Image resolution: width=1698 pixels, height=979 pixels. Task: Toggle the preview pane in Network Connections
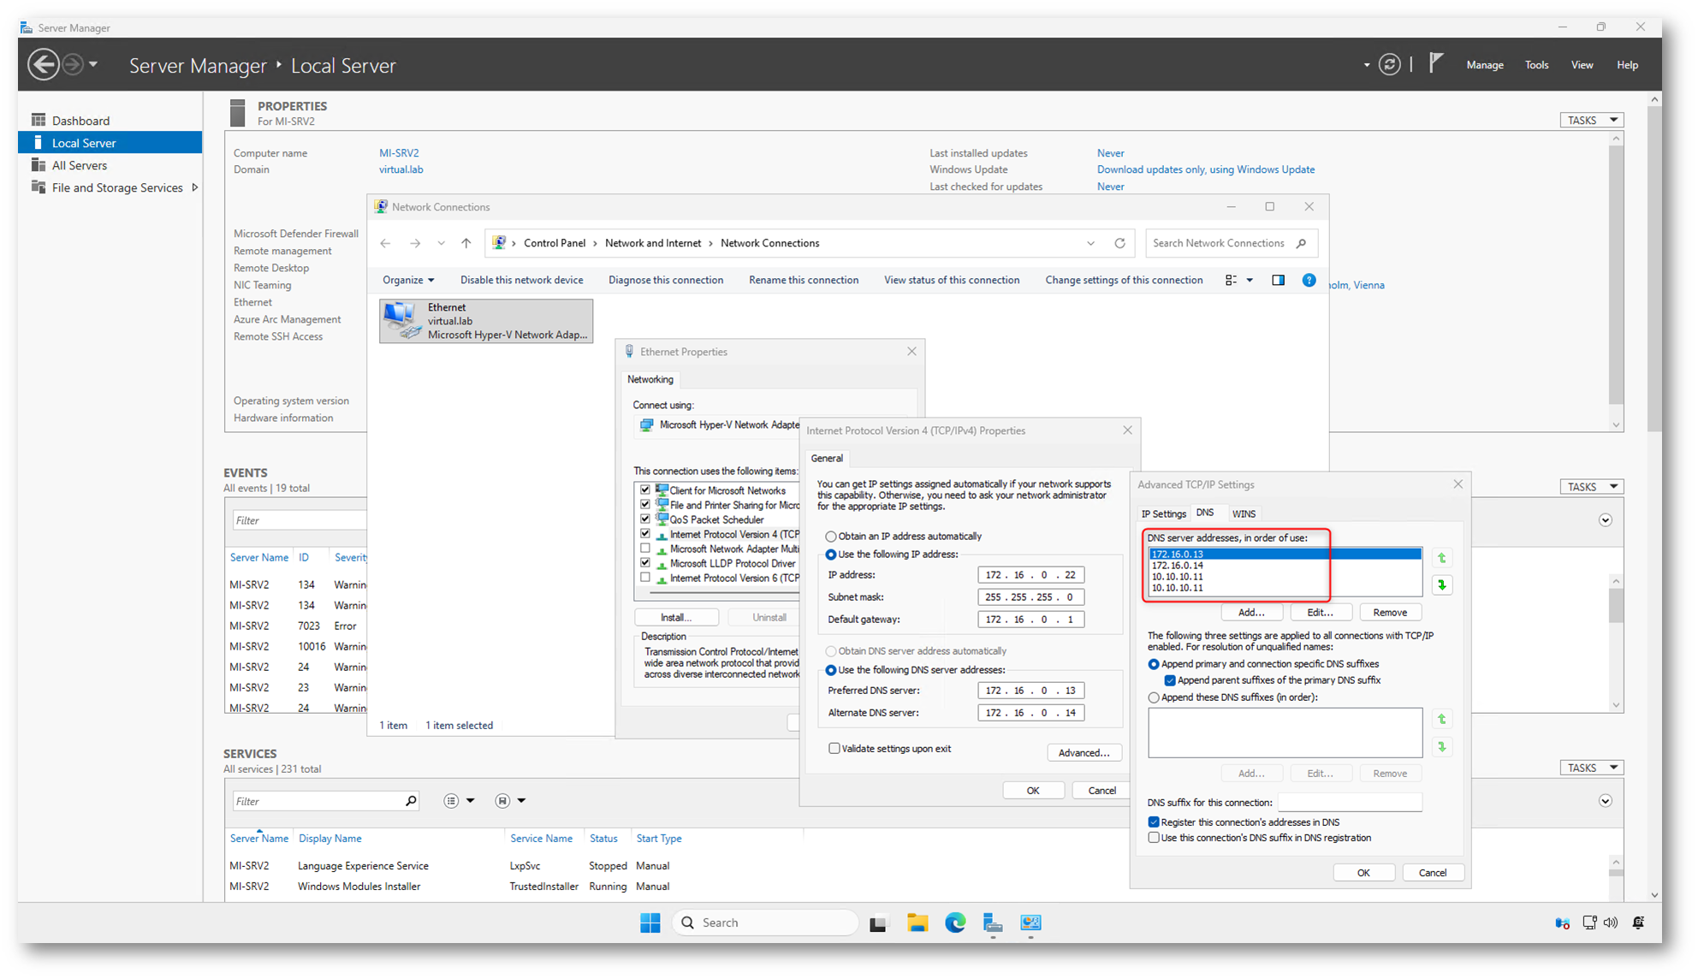click(1278, 280)
